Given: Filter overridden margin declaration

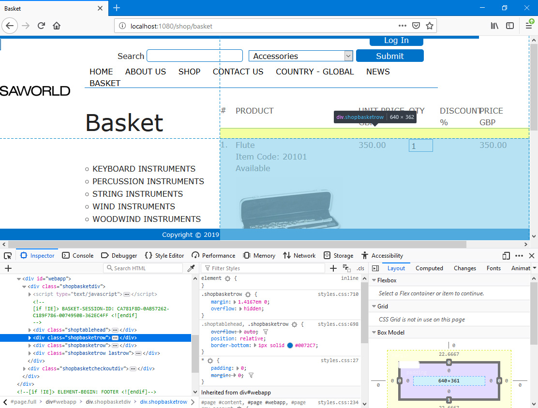Looking at the screenshot, I should [251, 376].
